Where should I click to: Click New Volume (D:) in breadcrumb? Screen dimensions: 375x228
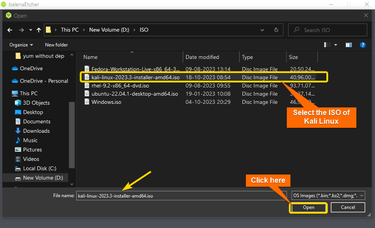click(109, 30)
